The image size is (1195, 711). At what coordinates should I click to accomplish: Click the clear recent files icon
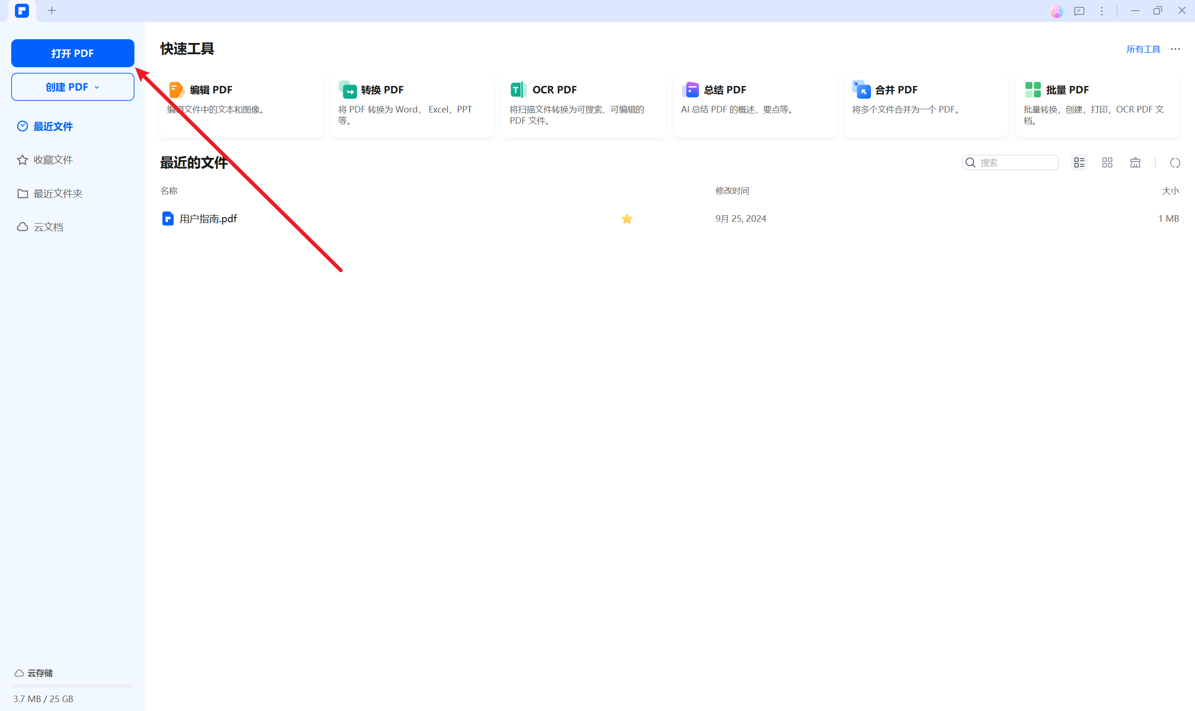click(x=1135, y=163)
